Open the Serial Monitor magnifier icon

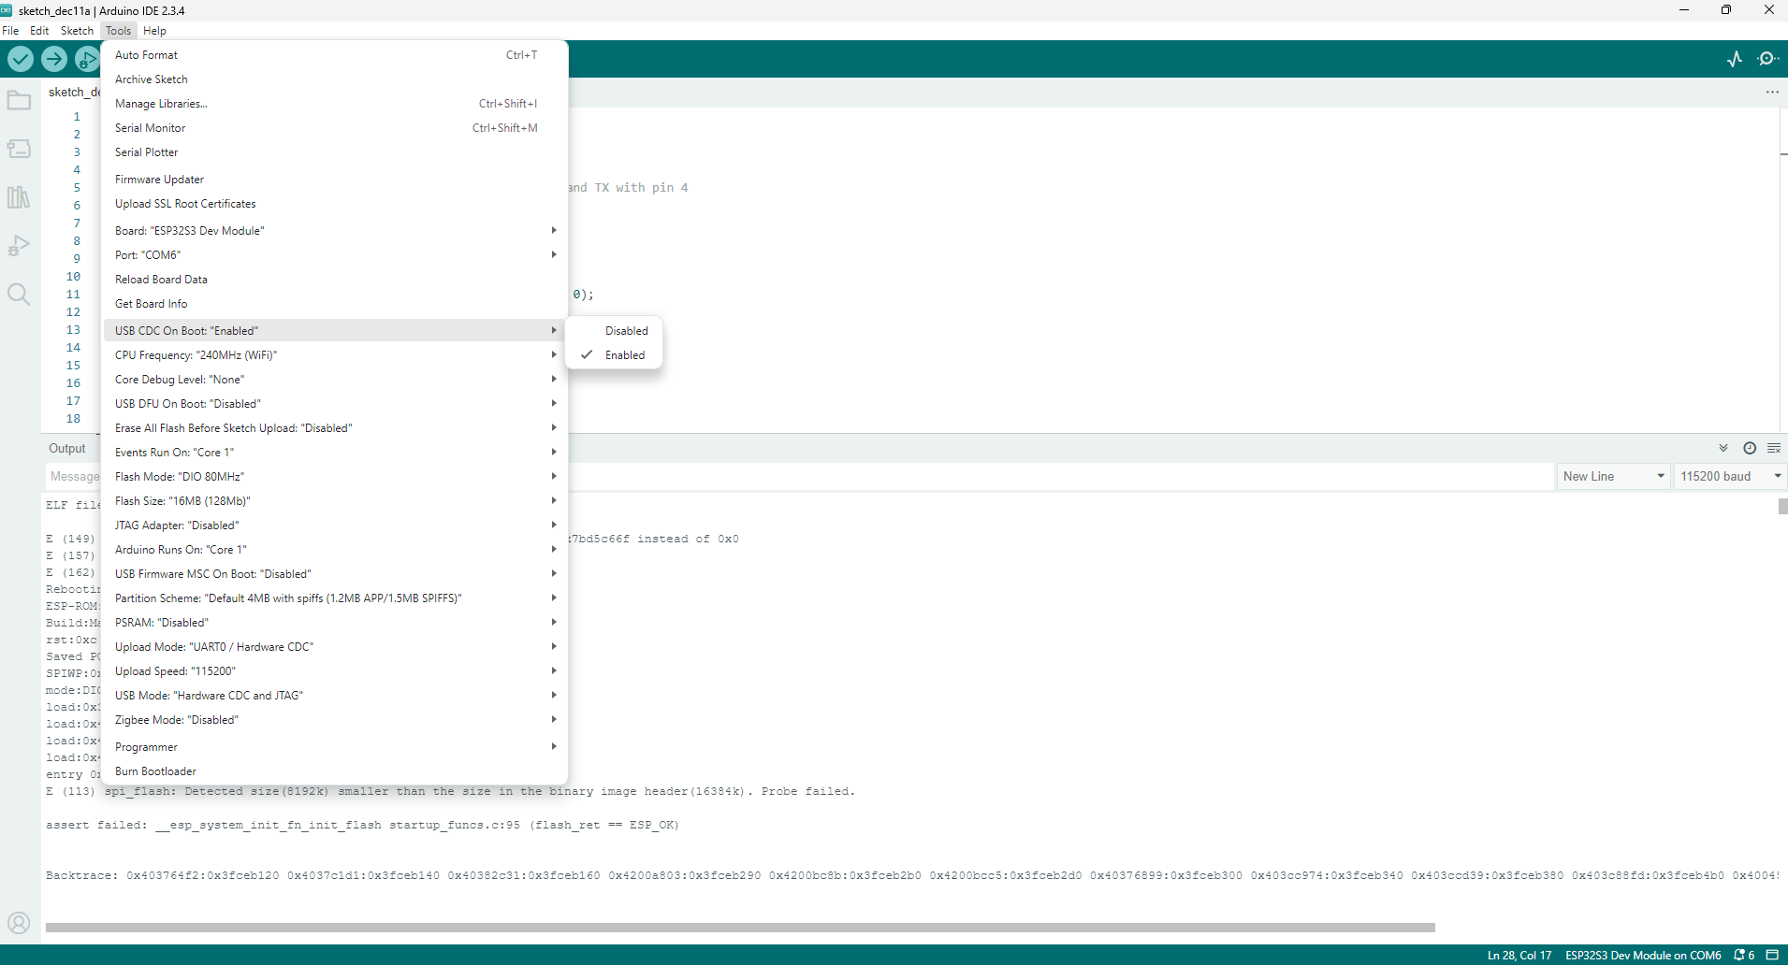click(1767, 59)
